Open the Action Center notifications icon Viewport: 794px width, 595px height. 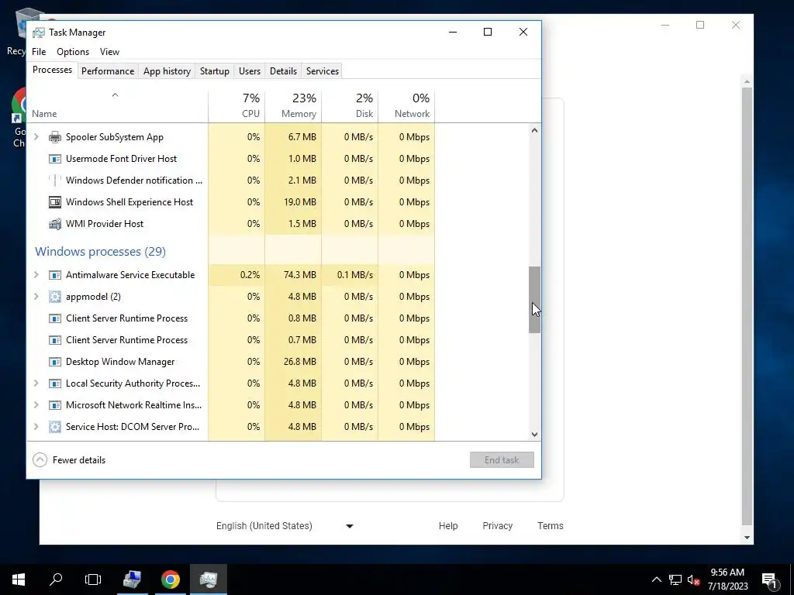point(770,581)
